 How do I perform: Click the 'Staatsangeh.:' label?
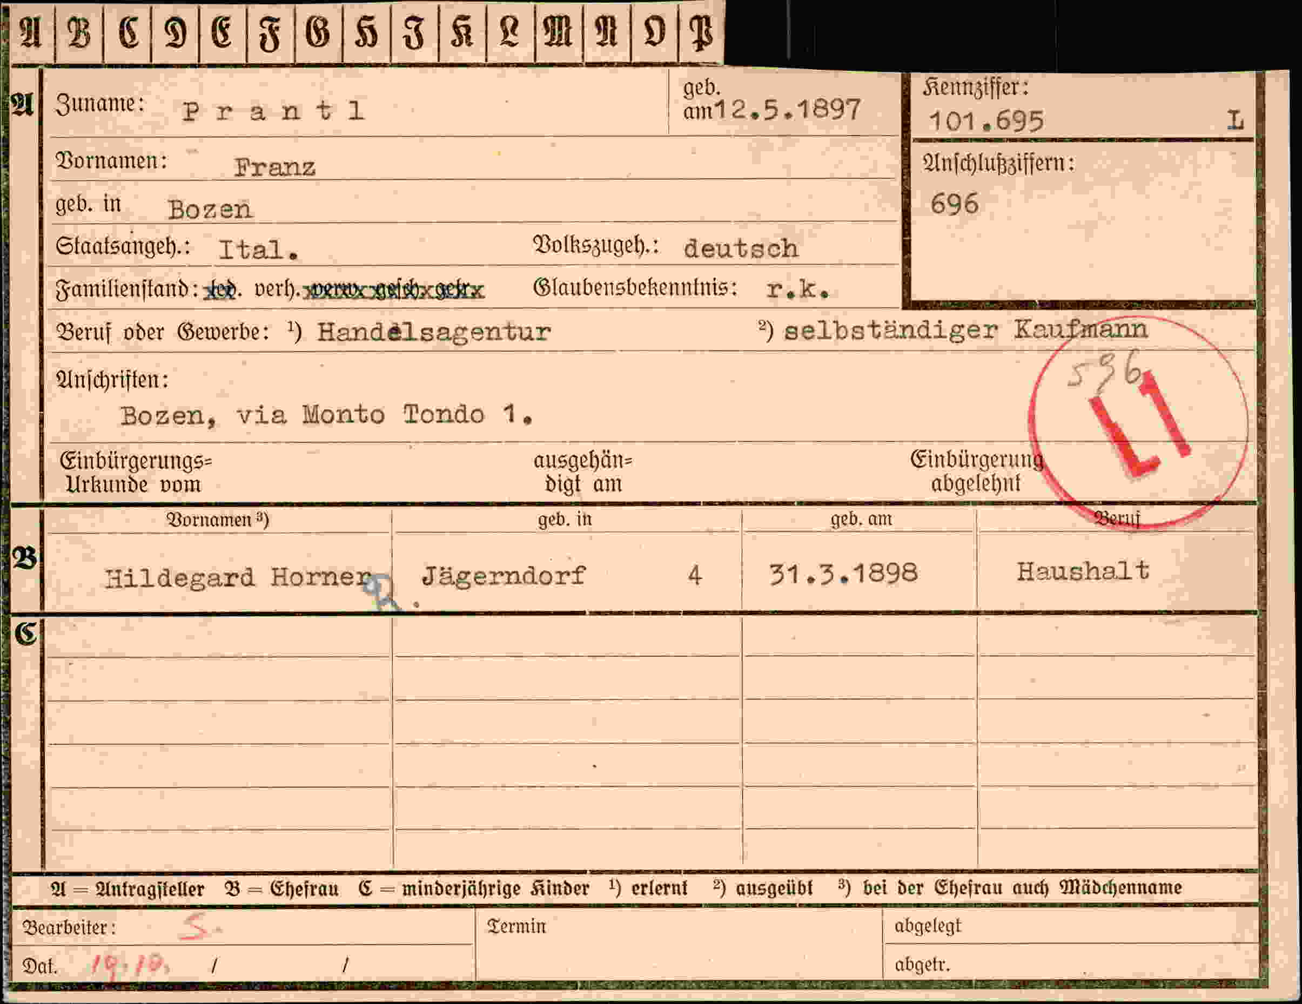point(123,246)
